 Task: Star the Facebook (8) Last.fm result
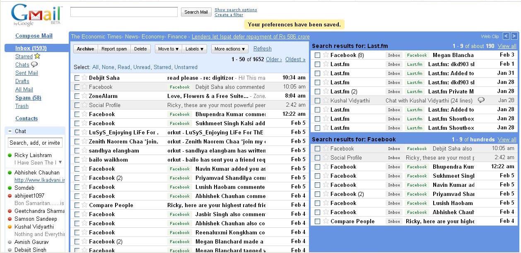click(x=326, y=55)
